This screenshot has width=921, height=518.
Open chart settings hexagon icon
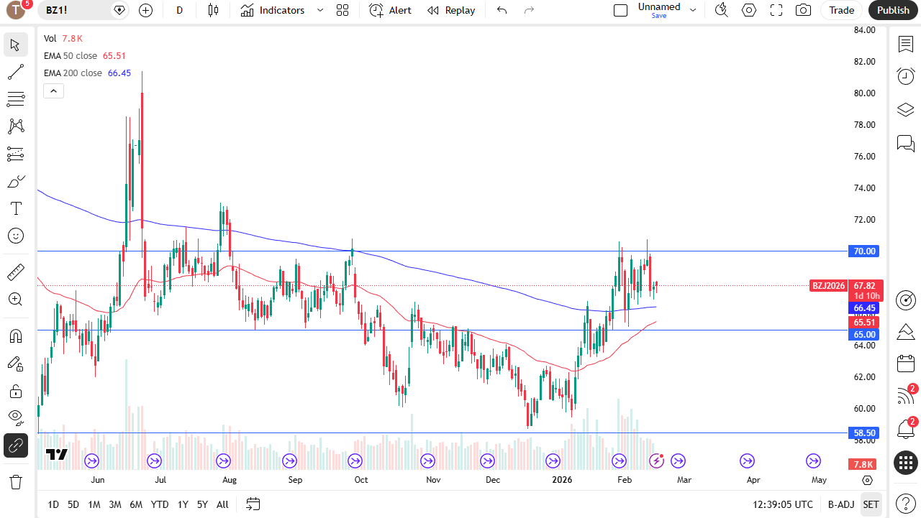(749, 10)
